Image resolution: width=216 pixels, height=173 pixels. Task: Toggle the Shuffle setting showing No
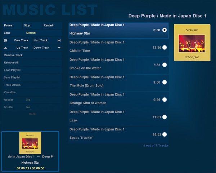click(x=32, y=107)
